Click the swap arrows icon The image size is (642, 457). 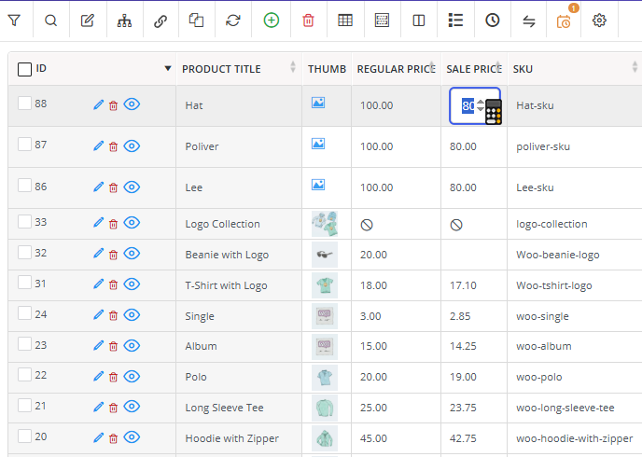point(529,21)
